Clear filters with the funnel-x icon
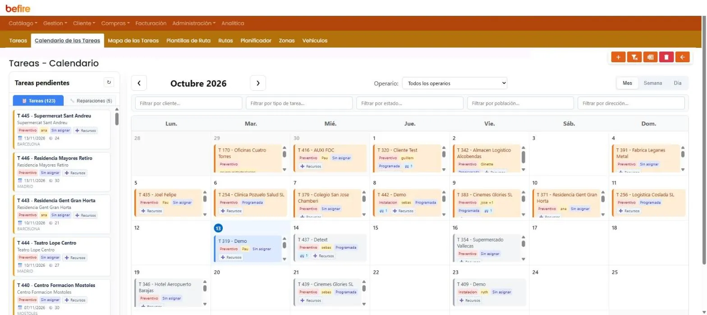Image resolution: width=707 pixels, height=315 pixels. coord(634,57)
